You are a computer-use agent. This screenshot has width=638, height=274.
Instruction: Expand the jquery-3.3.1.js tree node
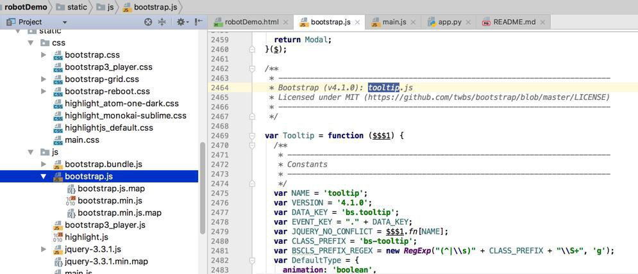click(x=44, y=249)
